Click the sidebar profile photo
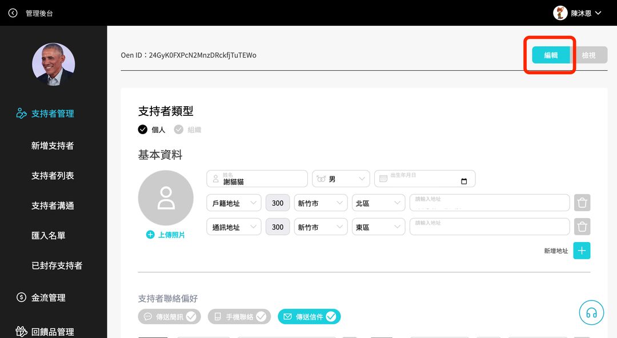This screenshot has height=338, width=617. click(54, 64)
